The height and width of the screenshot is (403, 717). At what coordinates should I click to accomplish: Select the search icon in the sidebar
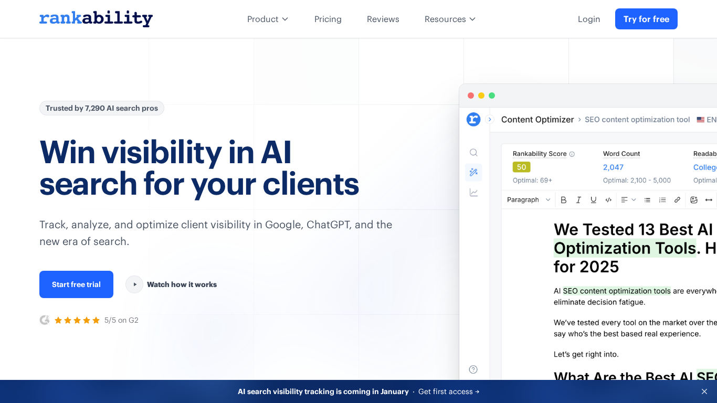point(473,152)
